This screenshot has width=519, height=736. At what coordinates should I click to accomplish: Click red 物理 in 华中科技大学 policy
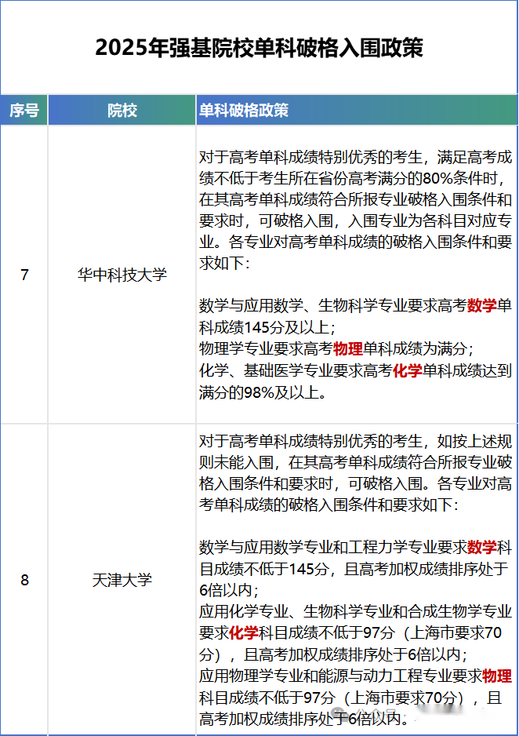coord(348,348)
